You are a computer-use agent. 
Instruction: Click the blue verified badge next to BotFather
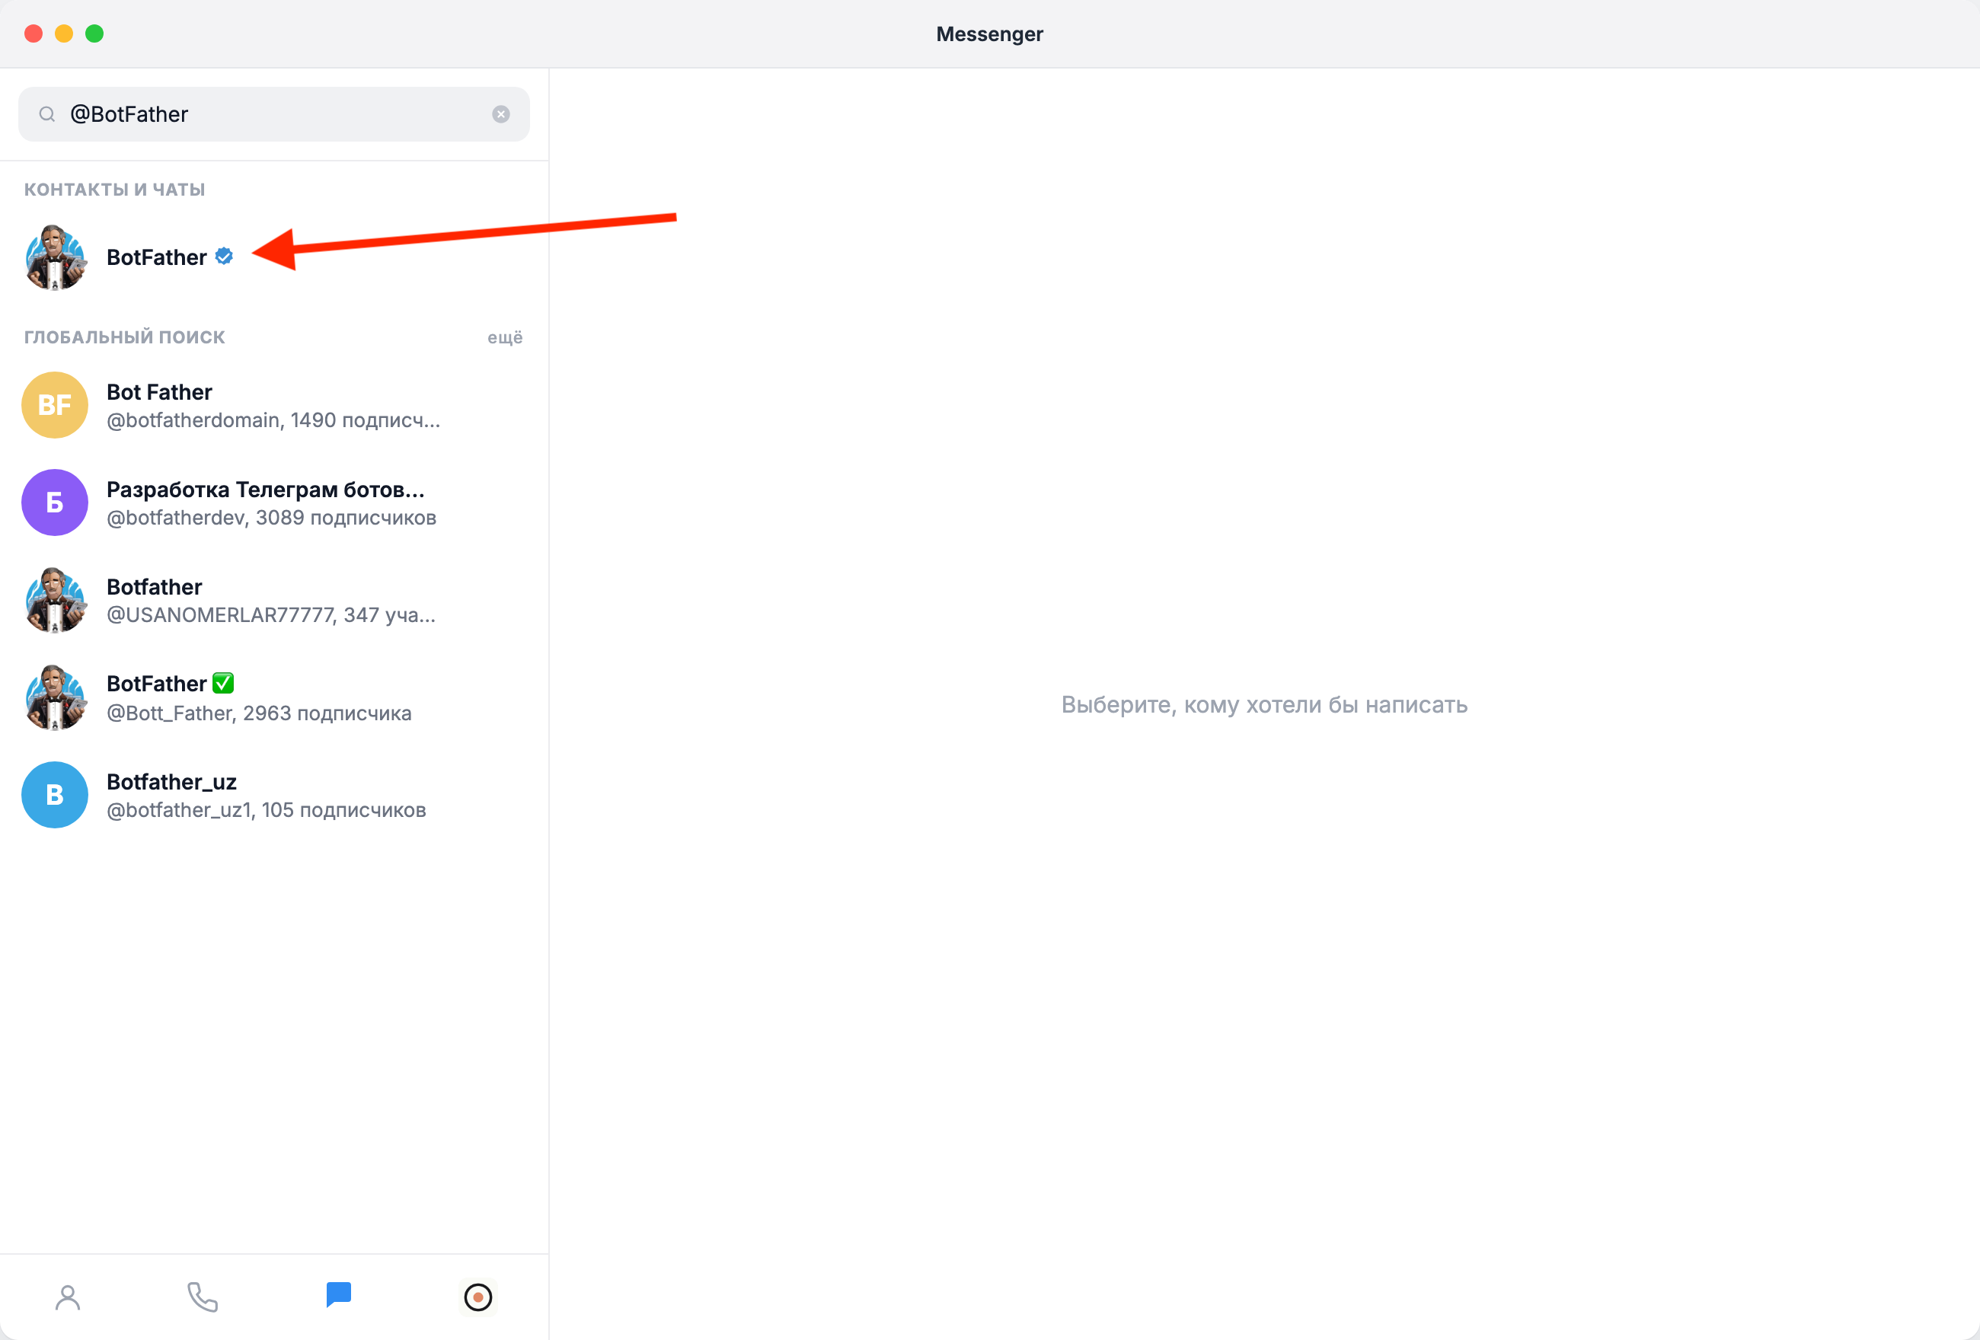[224, 256]
